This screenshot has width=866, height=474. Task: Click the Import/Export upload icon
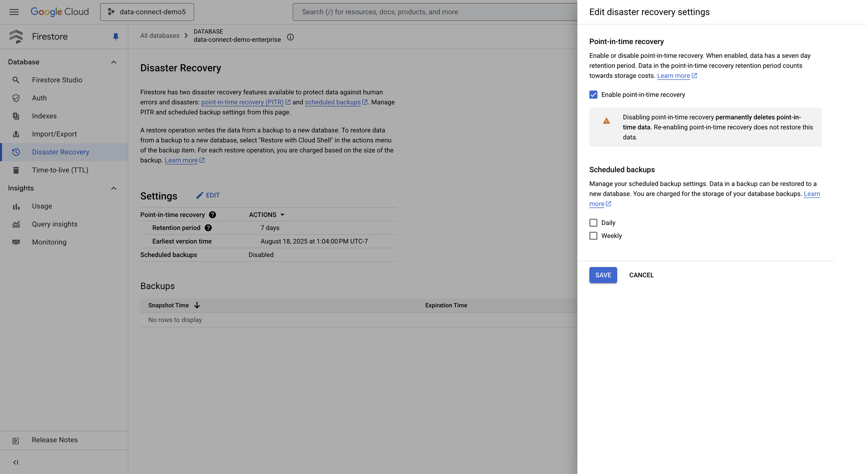point(16,134)
